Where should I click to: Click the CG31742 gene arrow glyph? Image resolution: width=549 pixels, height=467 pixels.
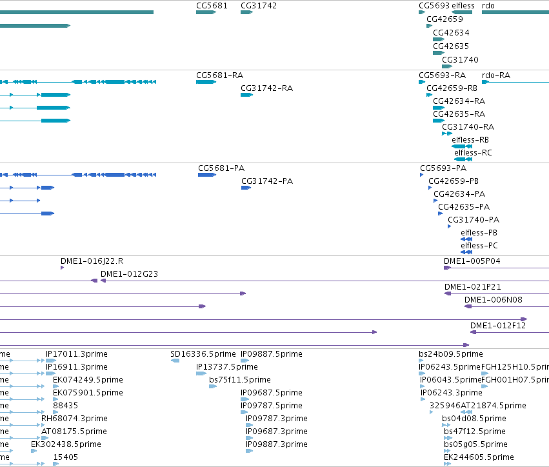tap(247, 12)
